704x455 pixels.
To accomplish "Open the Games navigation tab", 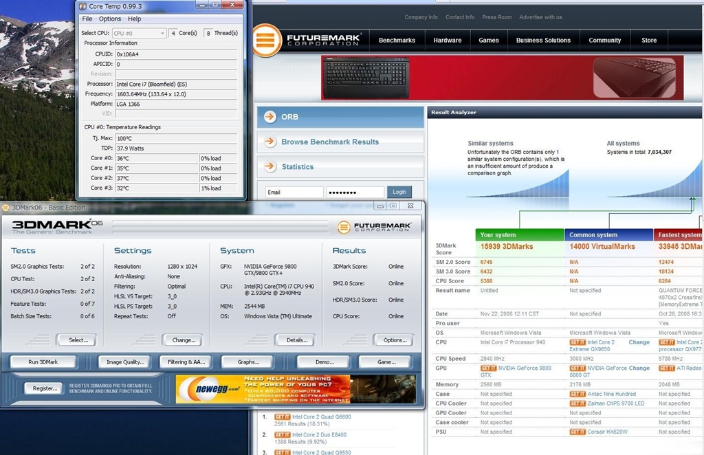I will [x=489, y=41].
